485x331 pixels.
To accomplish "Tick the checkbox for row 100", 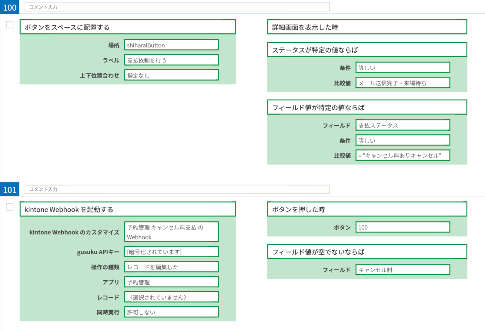I will pyautogui.click(x=10, y=25).
